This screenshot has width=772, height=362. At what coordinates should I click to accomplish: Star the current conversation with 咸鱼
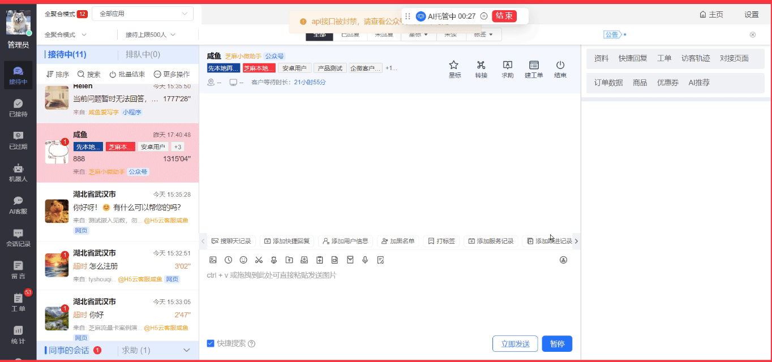(454, 69)
